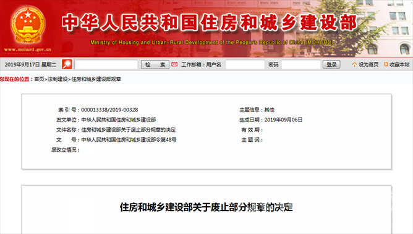
Task: Click document name 住房和城乡建设部关于废止部分规章的决定 in info table
Action: click(128, 130)
